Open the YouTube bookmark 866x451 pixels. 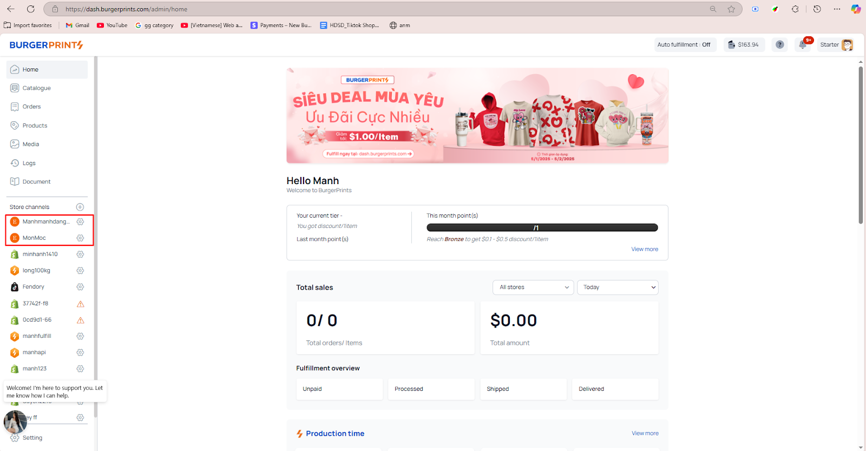pyautogui.click(x=112, y=25)
